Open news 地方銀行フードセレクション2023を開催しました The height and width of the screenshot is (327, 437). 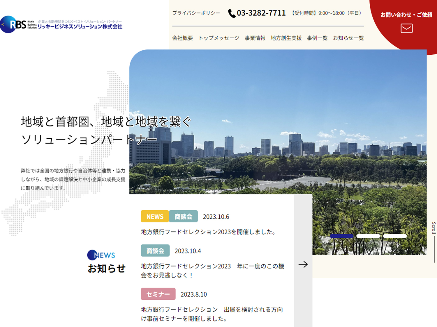(x=208, y=232)
